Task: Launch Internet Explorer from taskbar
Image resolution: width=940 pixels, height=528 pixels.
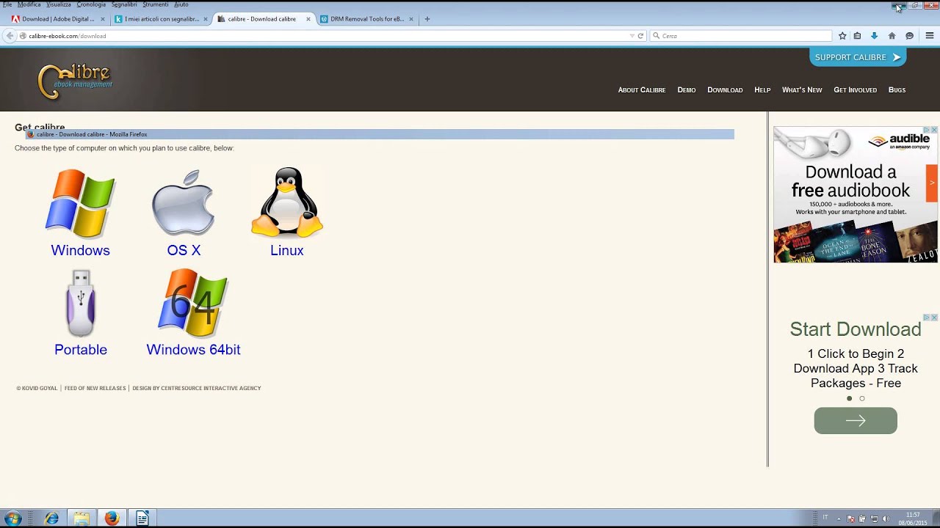Action: click(x=51, y=518)
